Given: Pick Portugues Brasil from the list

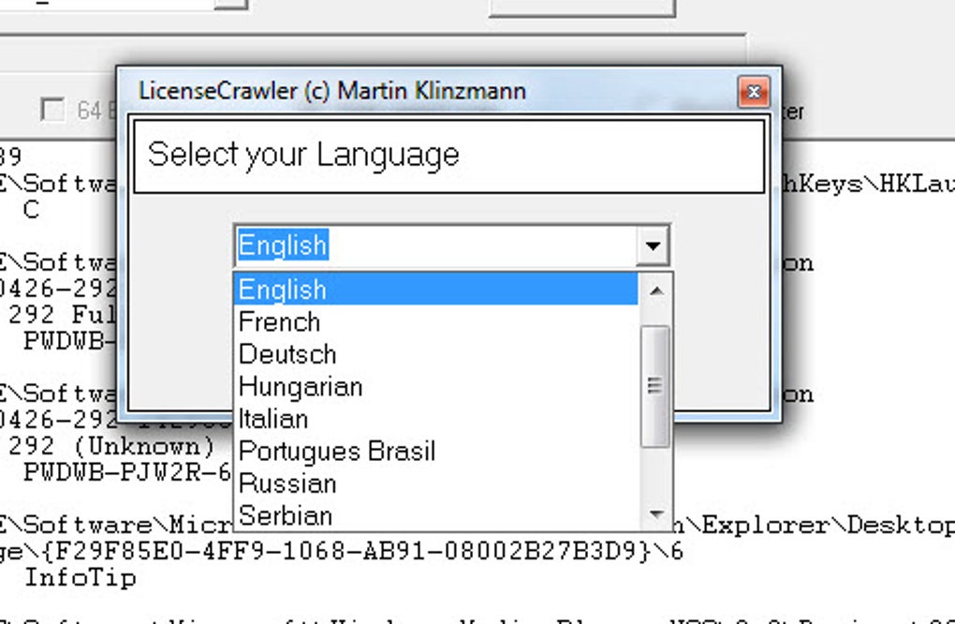Looking at the screenshot, I should (x=436, y=451).
